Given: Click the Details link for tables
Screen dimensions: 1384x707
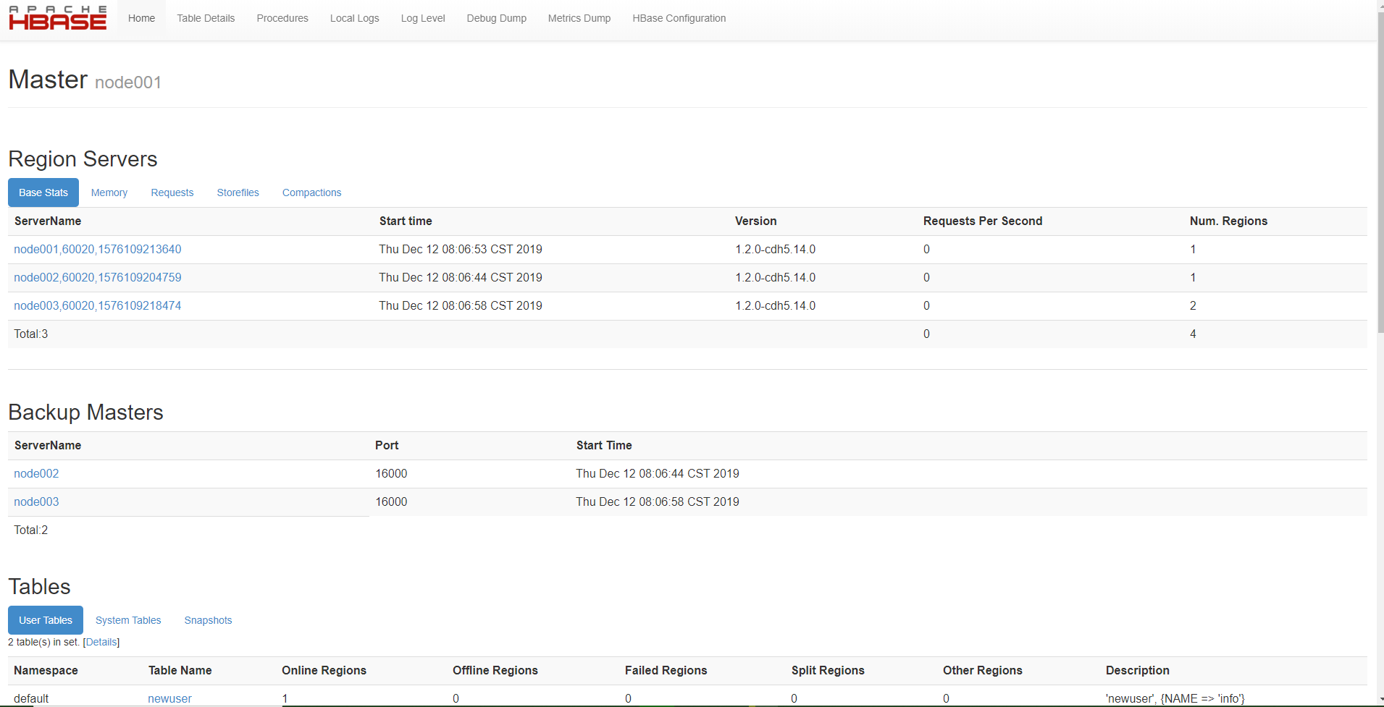Looking at the screenshot, I should coord(101,642).
